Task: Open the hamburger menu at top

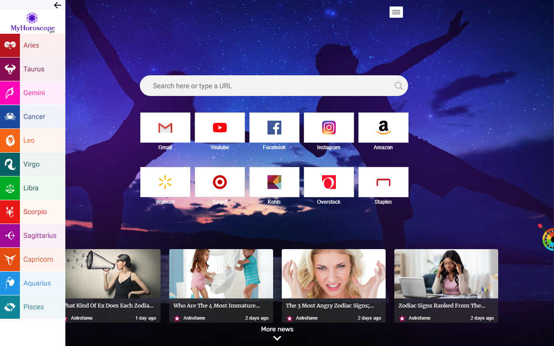Action: pyautogui.click(x=396, y=13)
